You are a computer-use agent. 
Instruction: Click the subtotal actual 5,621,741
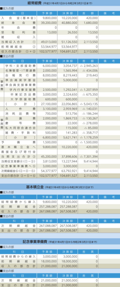pyautogui.click(x=70, y=137)
